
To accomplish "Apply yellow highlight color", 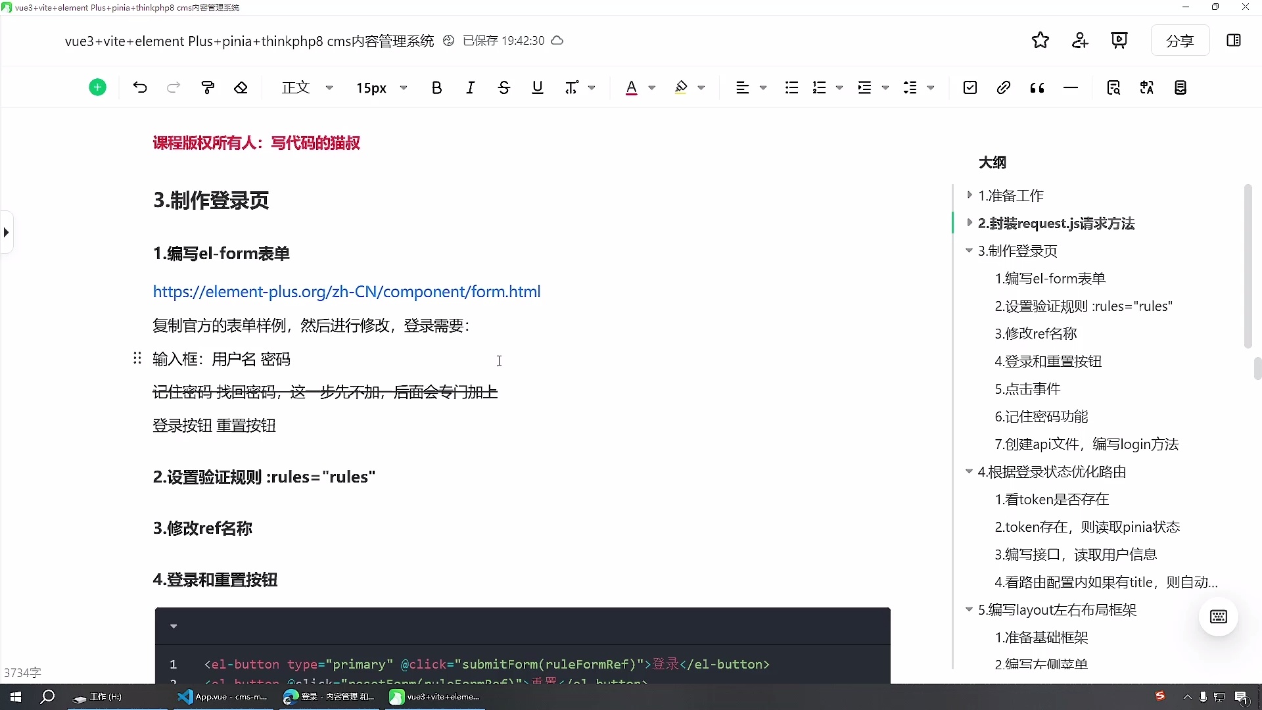I will pos(681,87).
